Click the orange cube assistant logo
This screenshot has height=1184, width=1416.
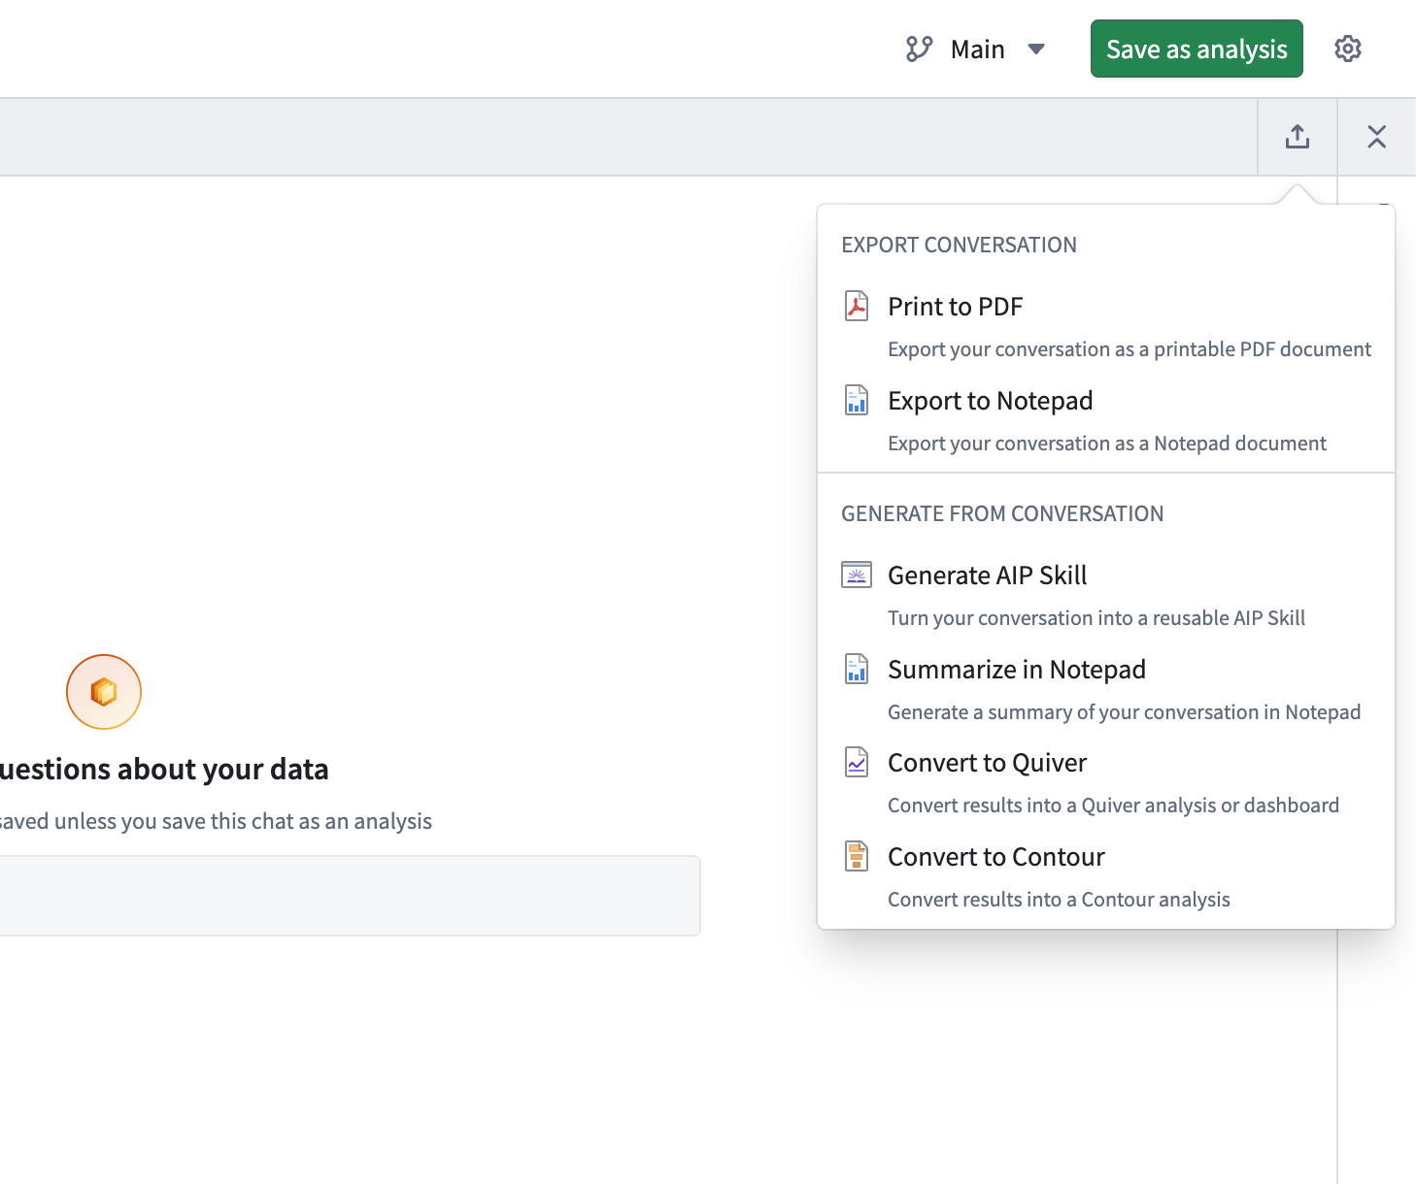(x=104, y=692)
